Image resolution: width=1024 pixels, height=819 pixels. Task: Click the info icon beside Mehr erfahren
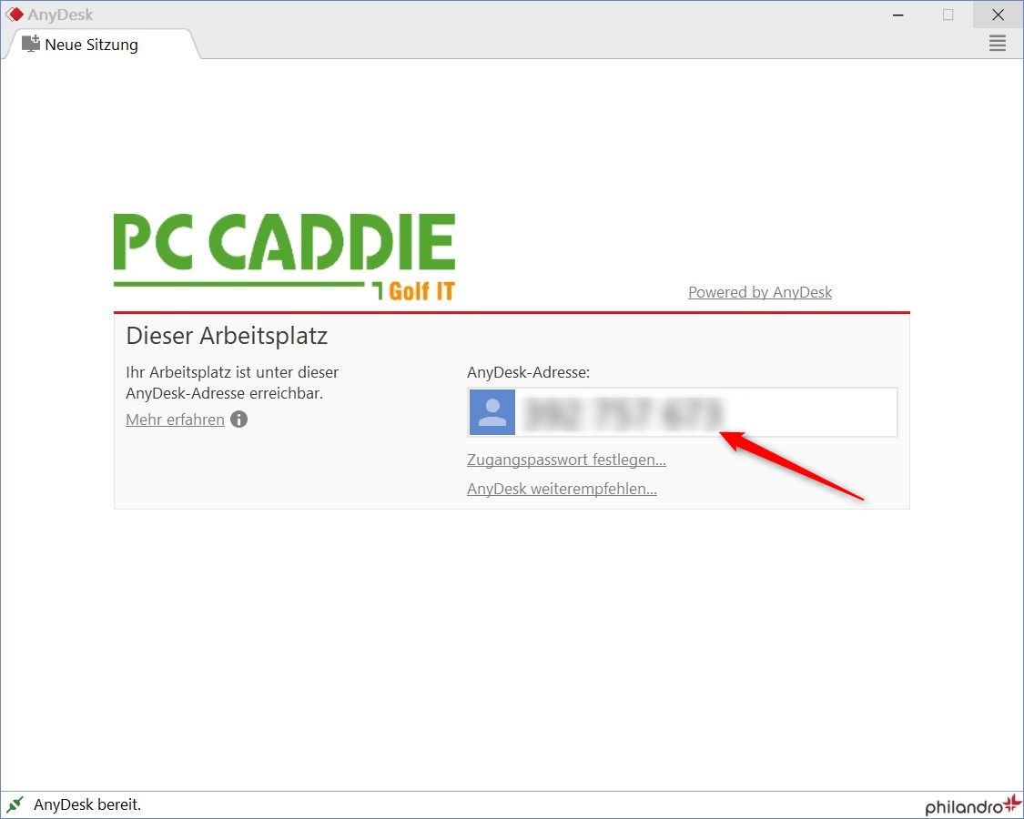[239, 420]
